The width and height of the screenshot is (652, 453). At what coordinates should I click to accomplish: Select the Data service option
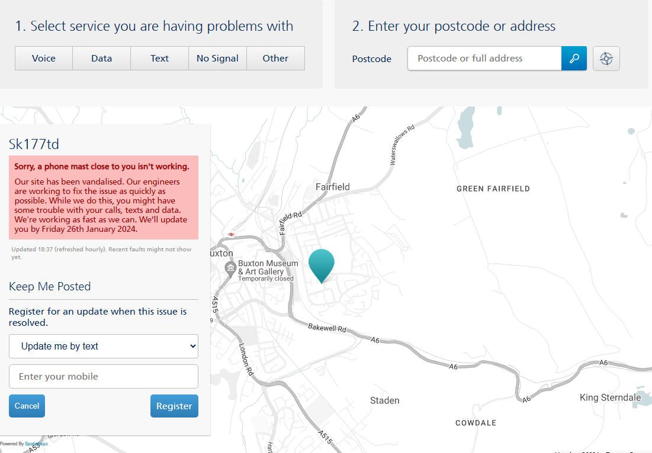pos(102,59)
